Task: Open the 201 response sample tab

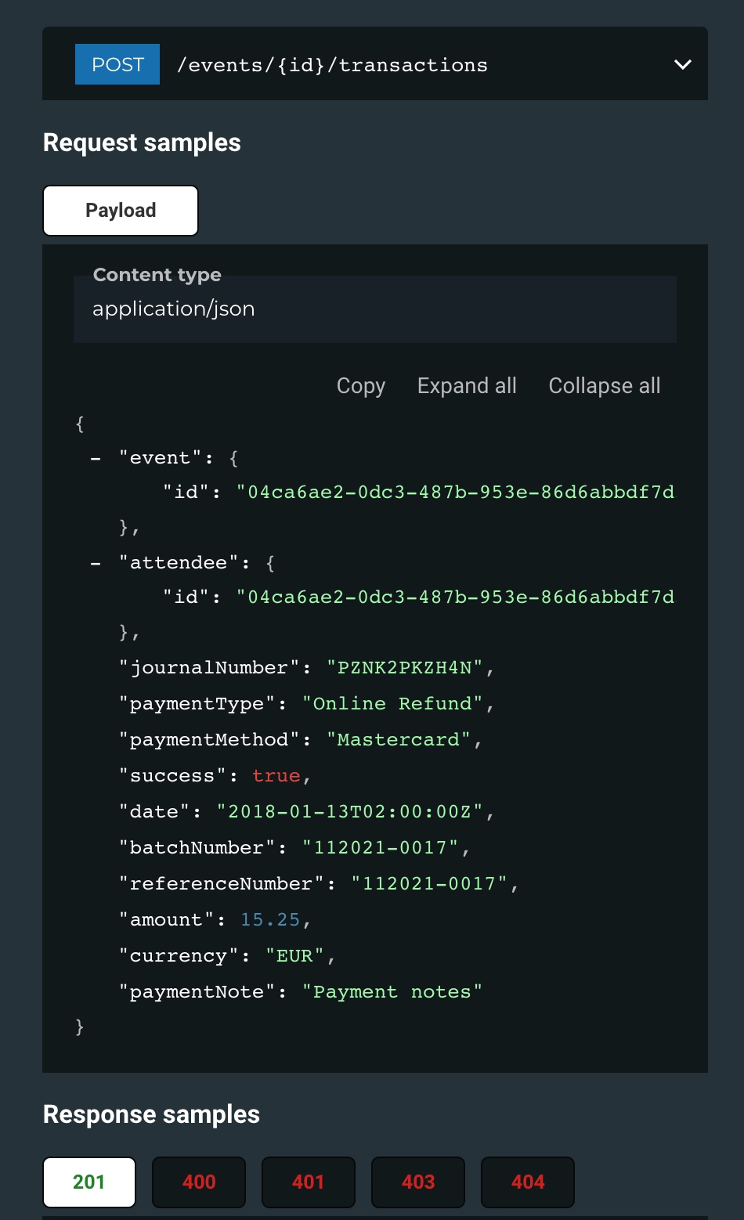Action: 89,1182
